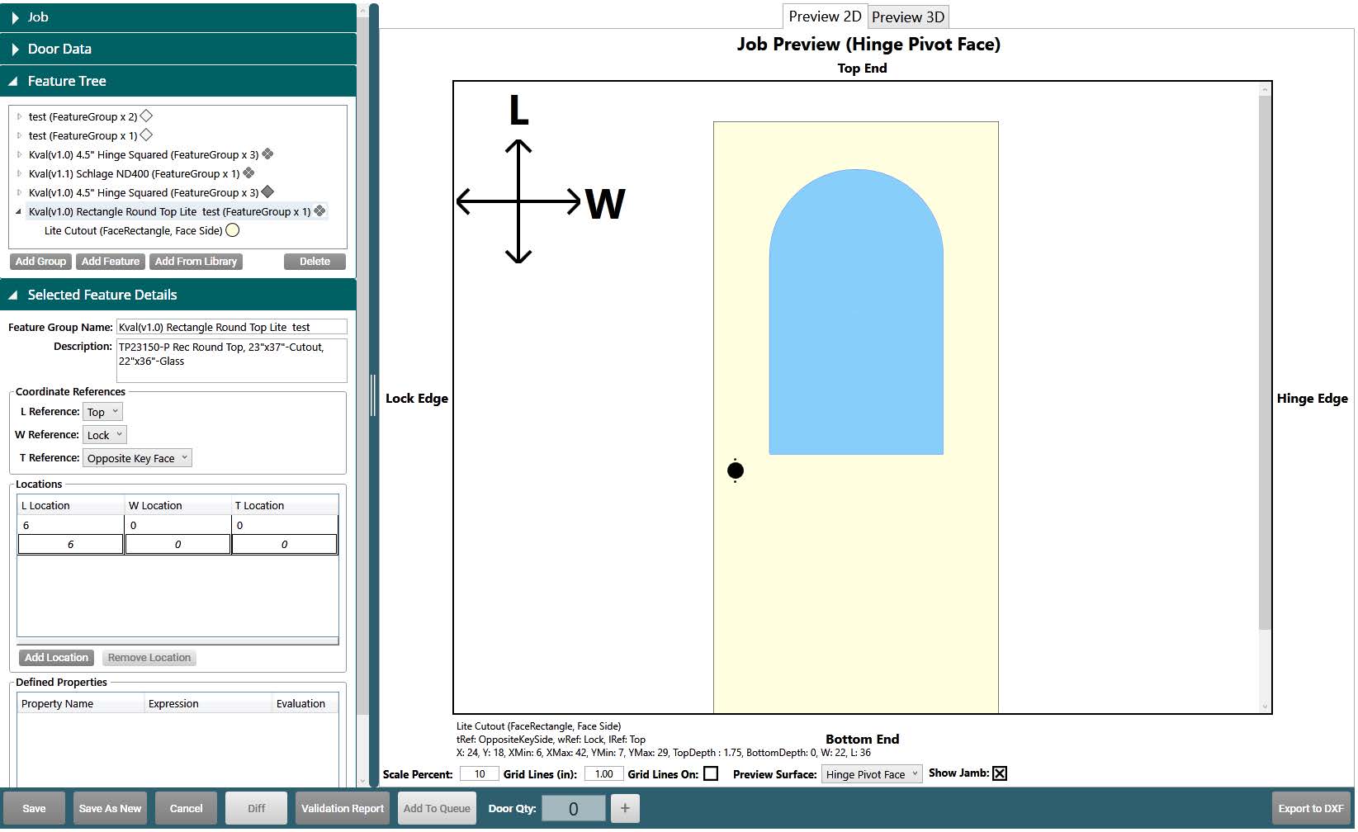Click the preview vertical scrollbar thumb
Image resolution: width=1358 pixels, height=832 pixels.
click(x=1265, y=362)
